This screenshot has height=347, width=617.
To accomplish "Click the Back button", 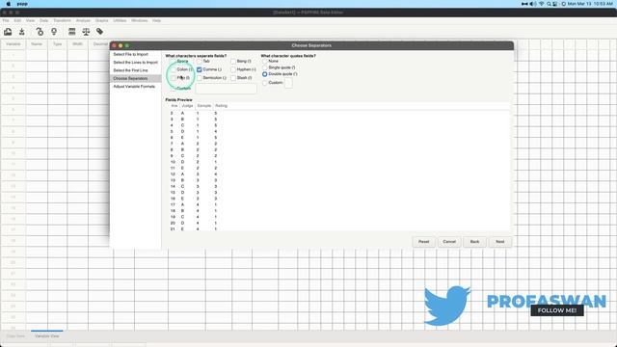I will [x=474, y=242].
